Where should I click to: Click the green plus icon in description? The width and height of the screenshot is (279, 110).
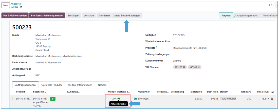tap(53, 99)
